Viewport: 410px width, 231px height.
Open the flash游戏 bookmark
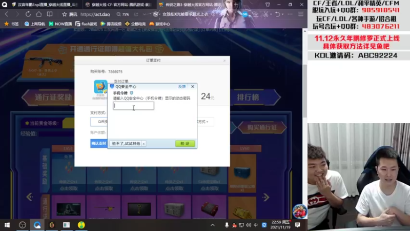86,24
